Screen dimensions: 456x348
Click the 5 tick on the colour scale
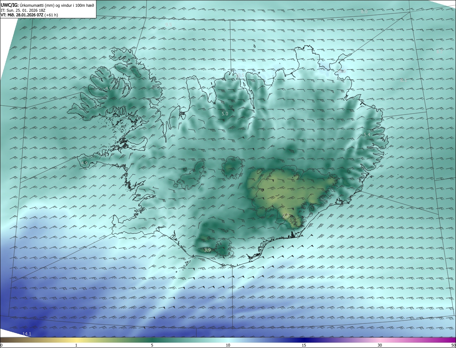[x=152, y=345]
